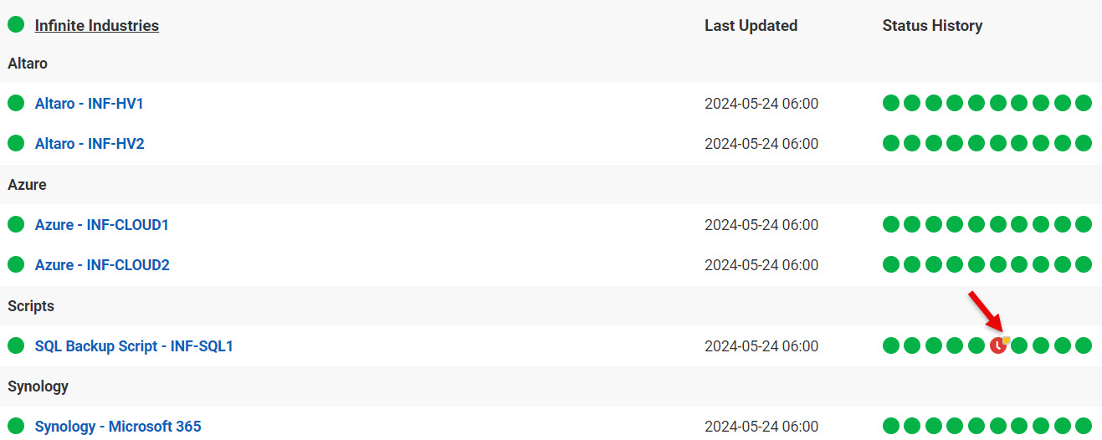Click the last history dot for Altaro - INF-HV1
This screenshot has width=1102, height=440.
[x=1084, y=104]
